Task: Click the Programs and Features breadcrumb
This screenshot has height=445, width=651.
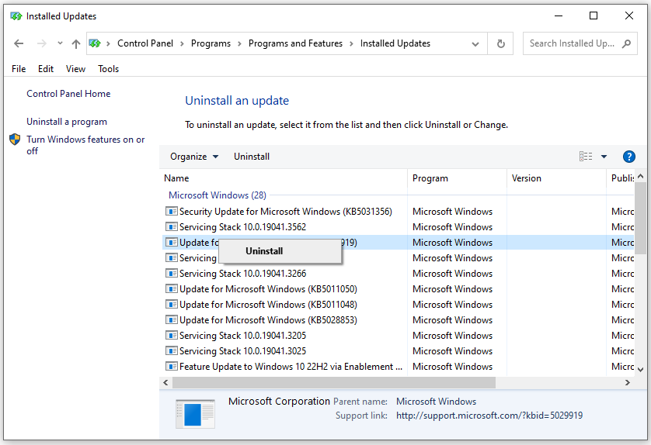Action: 296,43
